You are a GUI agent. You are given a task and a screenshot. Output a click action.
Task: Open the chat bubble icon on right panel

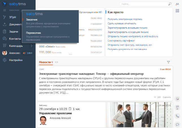point(177,125)
